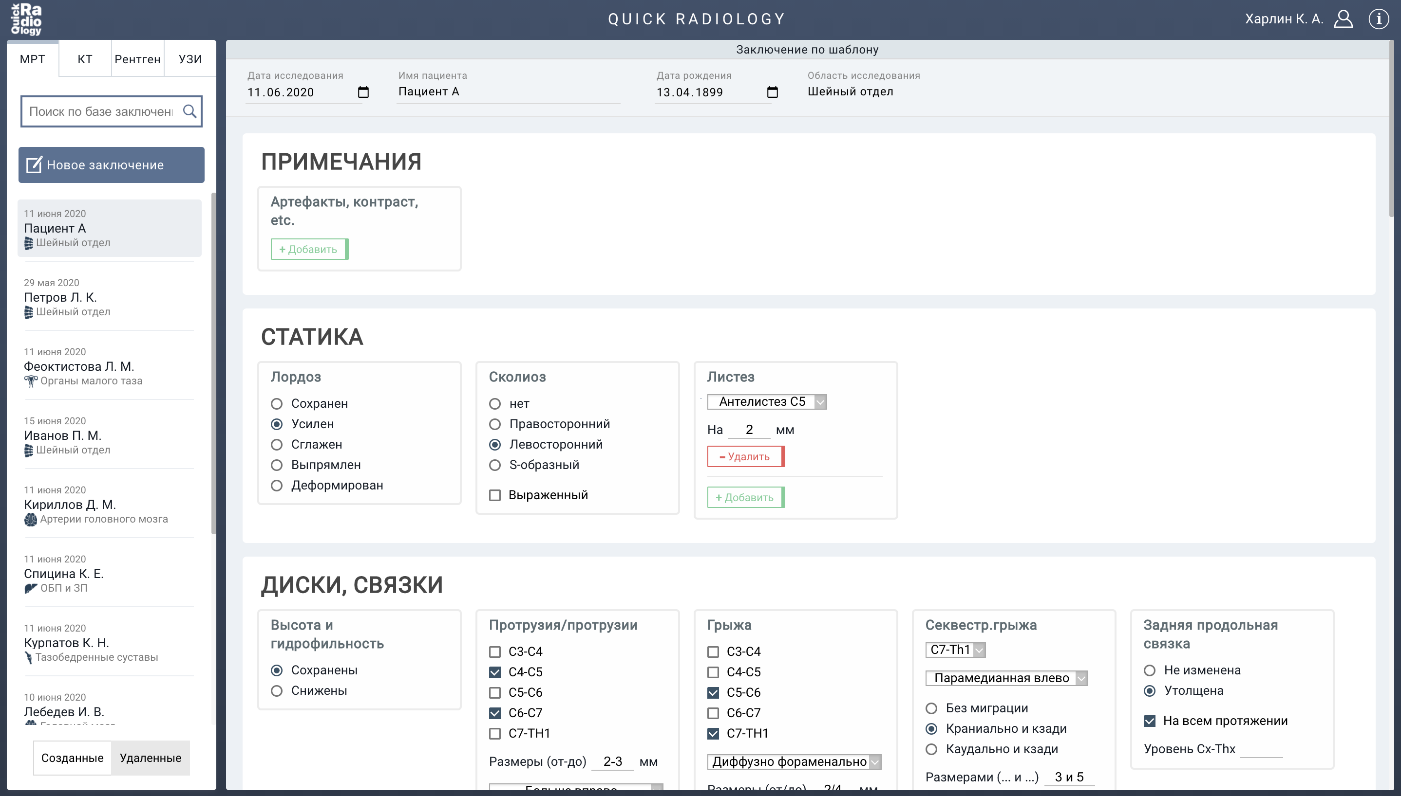Screen dimensions: 1401x796
Task: Open the user profile icon
Action: [x=1343, y=19]
